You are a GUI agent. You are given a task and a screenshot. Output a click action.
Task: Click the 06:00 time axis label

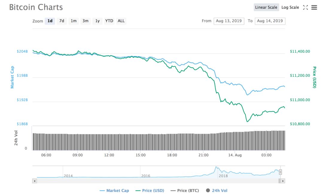coord(46,155)
